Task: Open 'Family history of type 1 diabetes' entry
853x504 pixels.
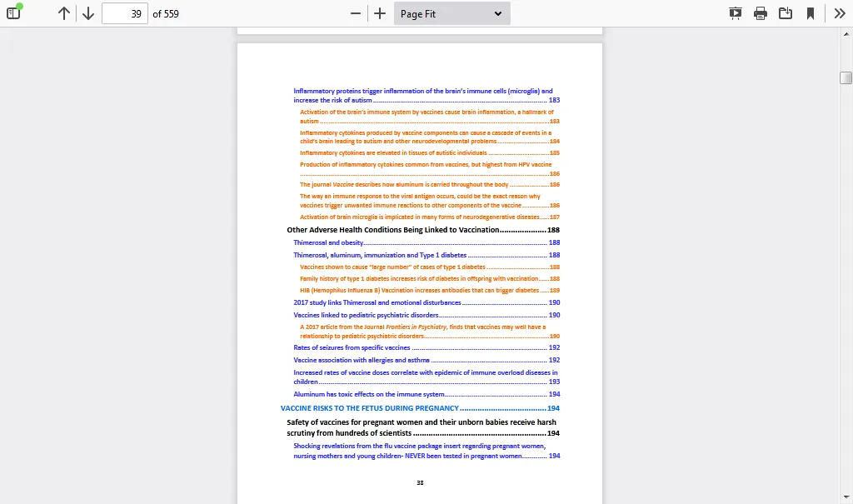Action: 430,279
